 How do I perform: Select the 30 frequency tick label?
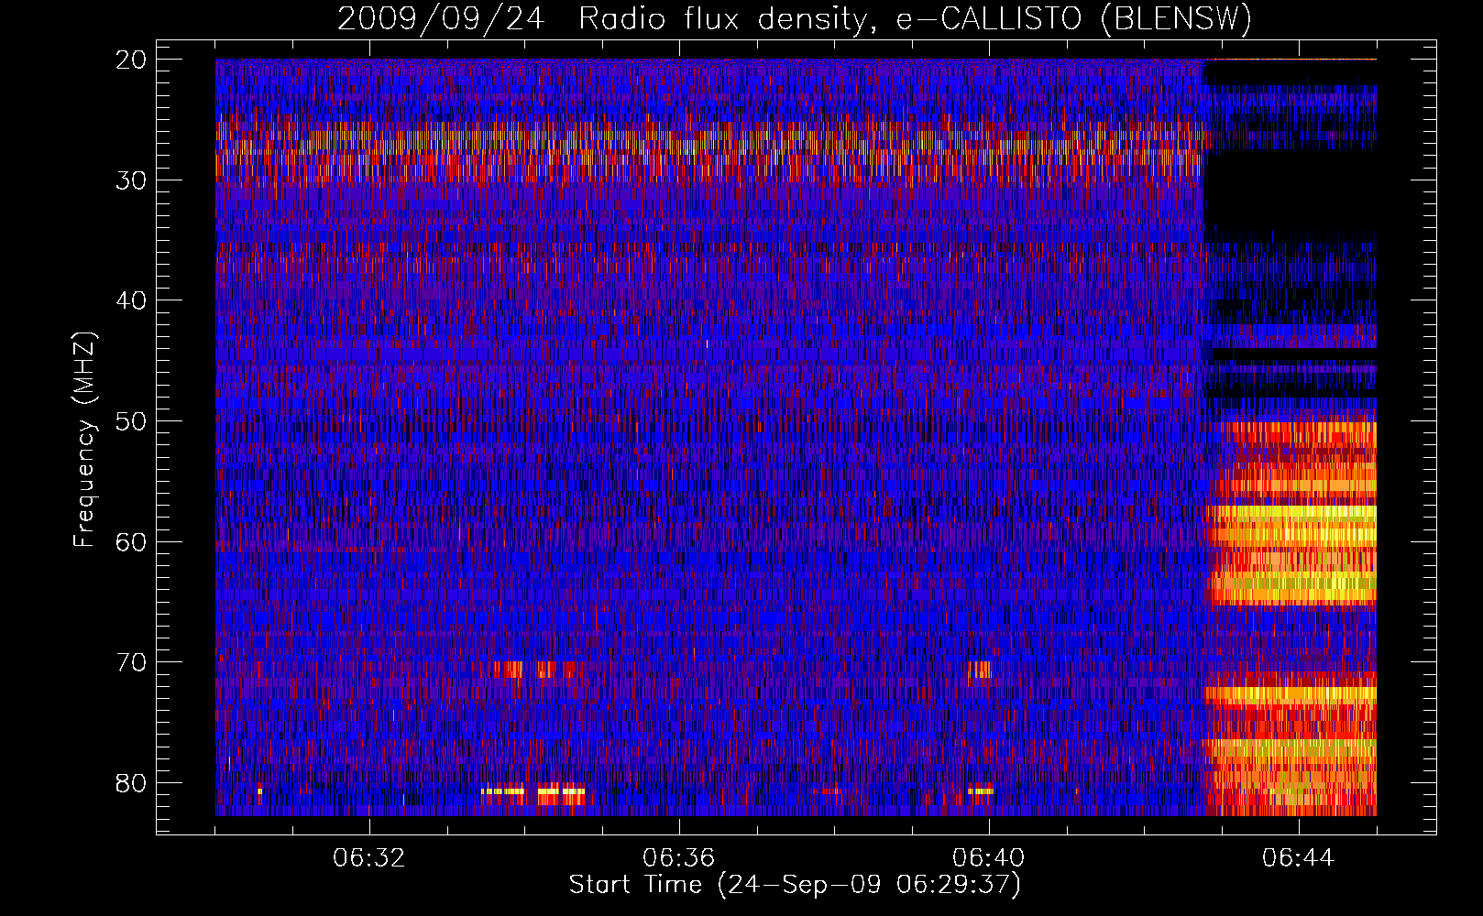point(132,180)
